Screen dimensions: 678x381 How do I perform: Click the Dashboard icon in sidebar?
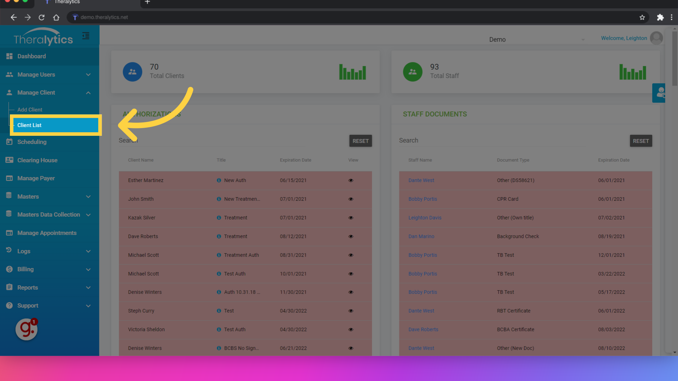(10, 56)
